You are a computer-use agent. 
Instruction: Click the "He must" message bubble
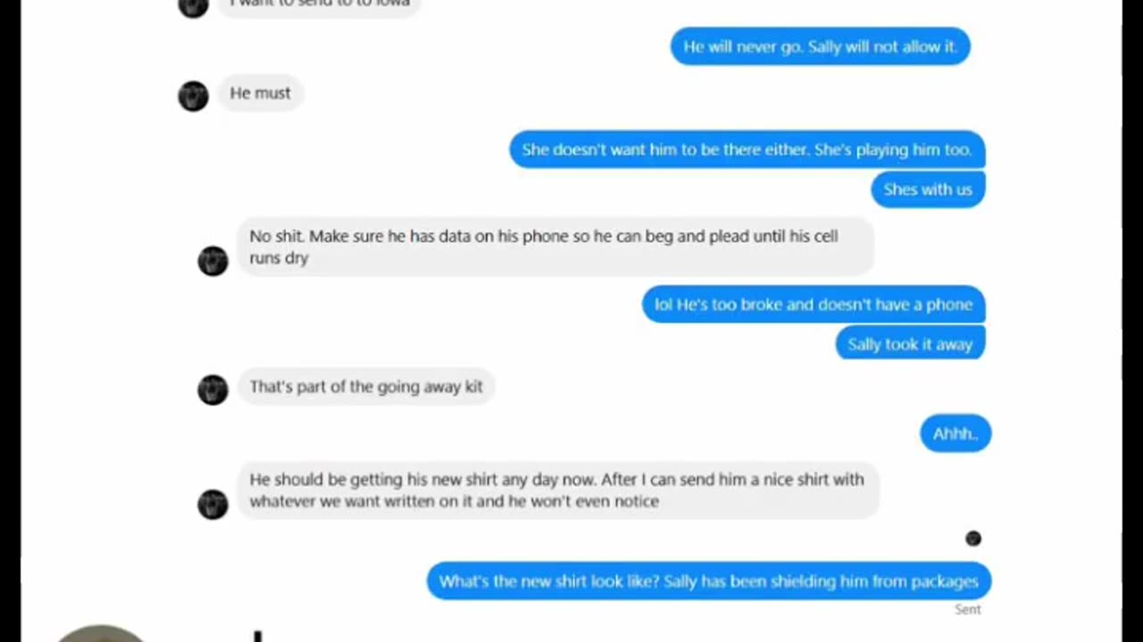260,93
